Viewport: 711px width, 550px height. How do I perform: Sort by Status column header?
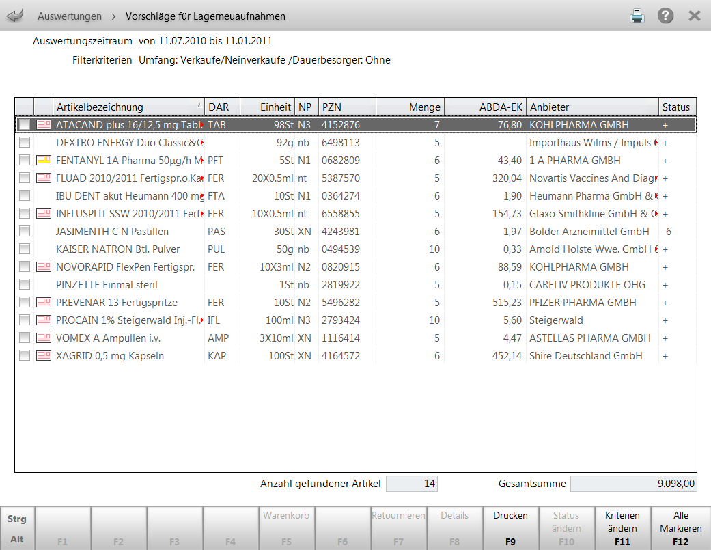point(677,107)
